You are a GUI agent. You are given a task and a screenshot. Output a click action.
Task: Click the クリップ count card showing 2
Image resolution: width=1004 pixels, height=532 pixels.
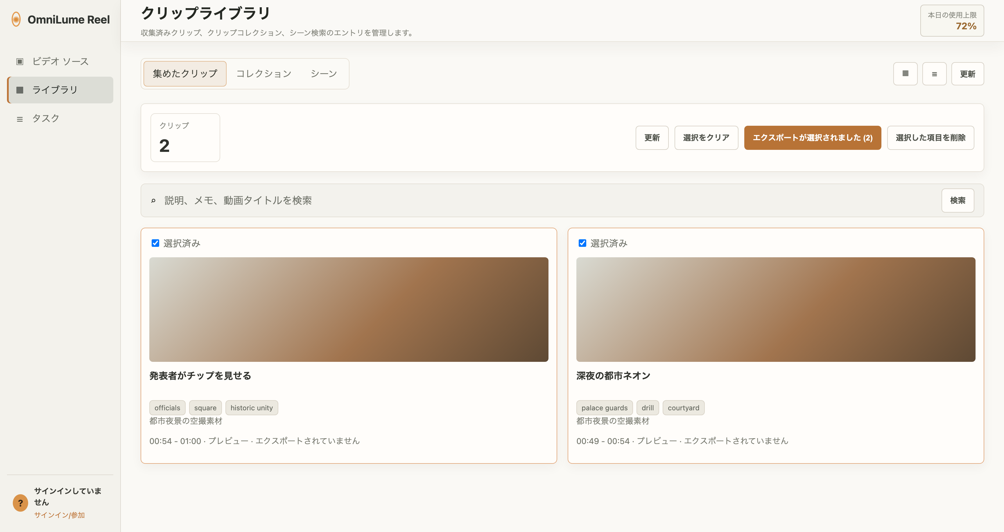185,137
